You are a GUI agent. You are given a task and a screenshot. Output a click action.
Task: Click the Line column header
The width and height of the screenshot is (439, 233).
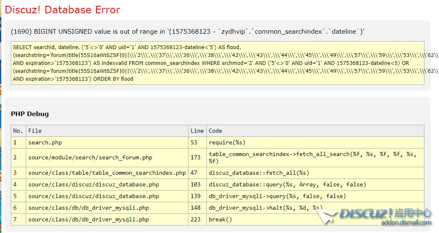pos(197,131)
